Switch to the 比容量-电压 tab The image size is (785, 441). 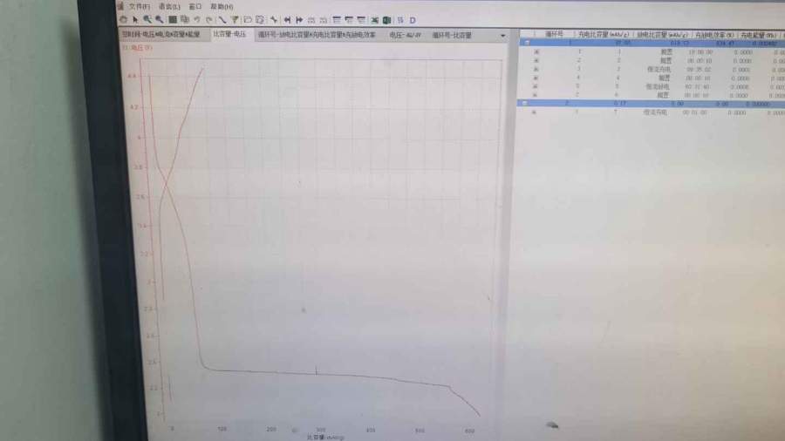tap(229, 34)
